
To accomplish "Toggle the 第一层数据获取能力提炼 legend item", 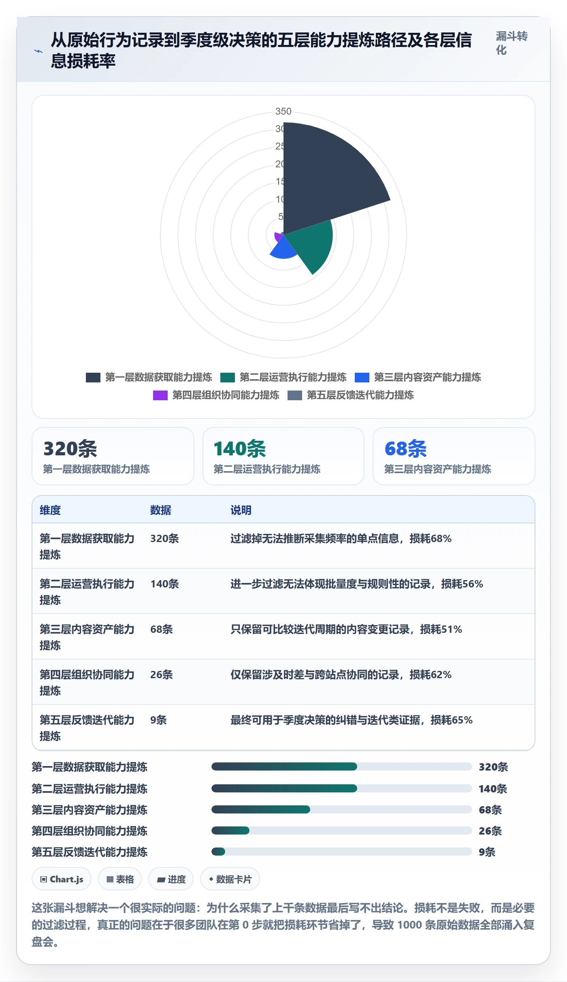I will click(149, 377).
